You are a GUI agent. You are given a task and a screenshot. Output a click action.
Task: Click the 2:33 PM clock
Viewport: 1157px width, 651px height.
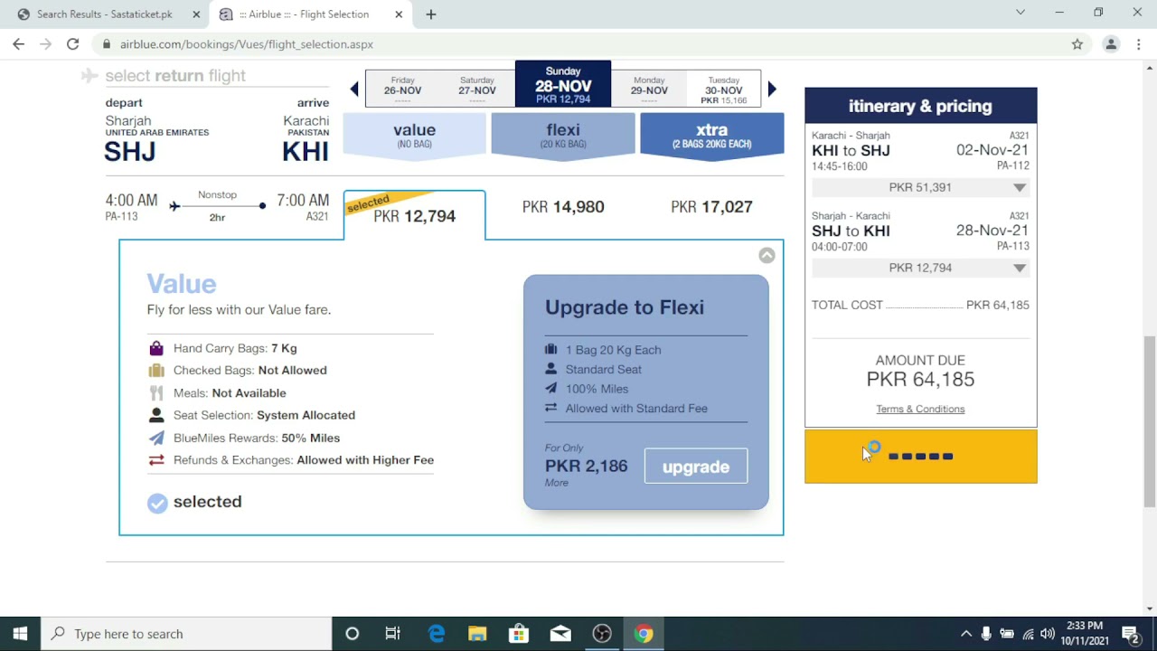tap(1085, 626)
